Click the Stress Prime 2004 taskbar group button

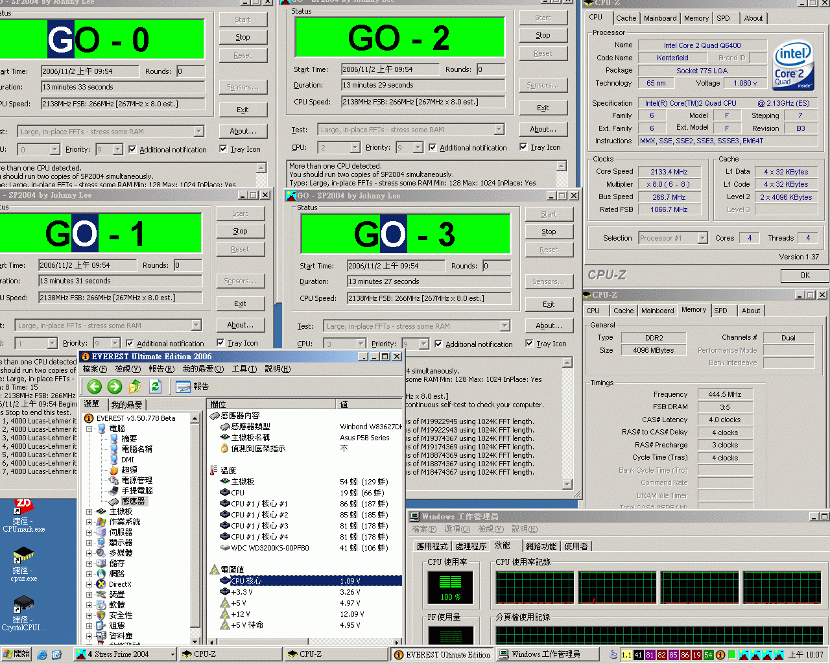pos(124,654)
